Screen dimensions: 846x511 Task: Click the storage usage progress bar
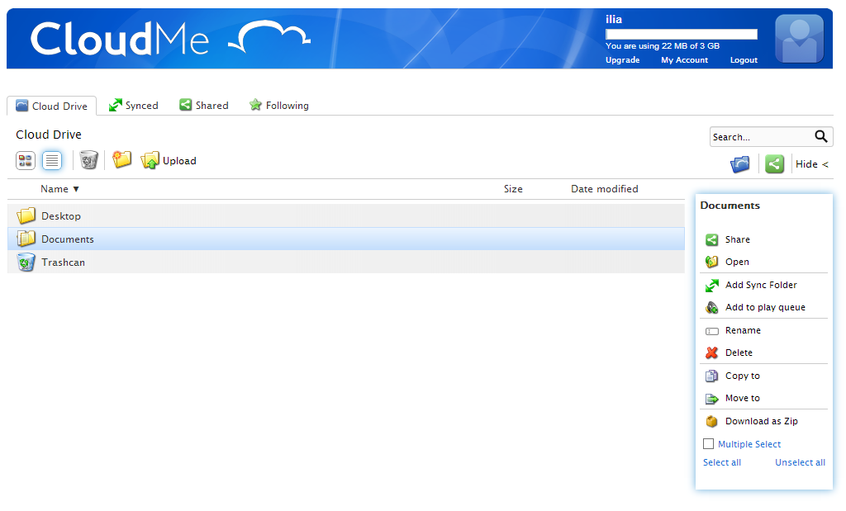[682, 34]
